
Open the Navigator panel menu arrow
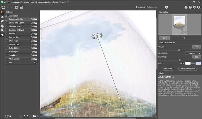click(200, 12)
